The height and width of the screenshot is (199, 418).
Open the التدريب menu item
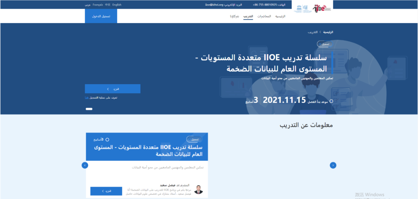[248, 16]
